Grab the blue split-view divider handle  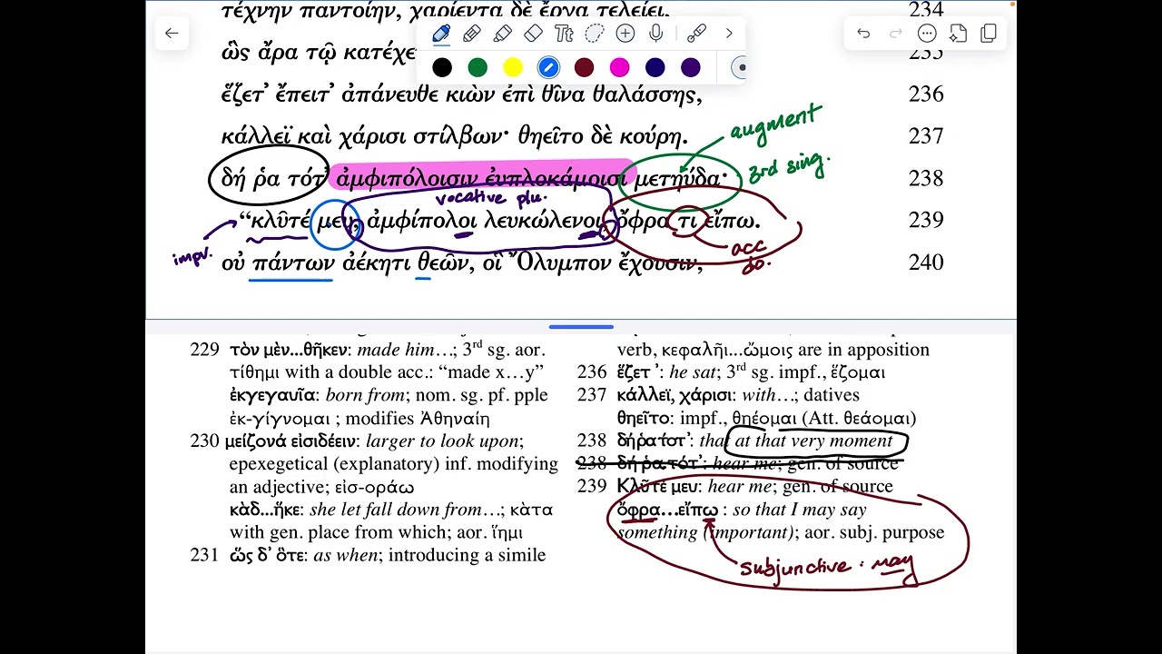point(581,327)
